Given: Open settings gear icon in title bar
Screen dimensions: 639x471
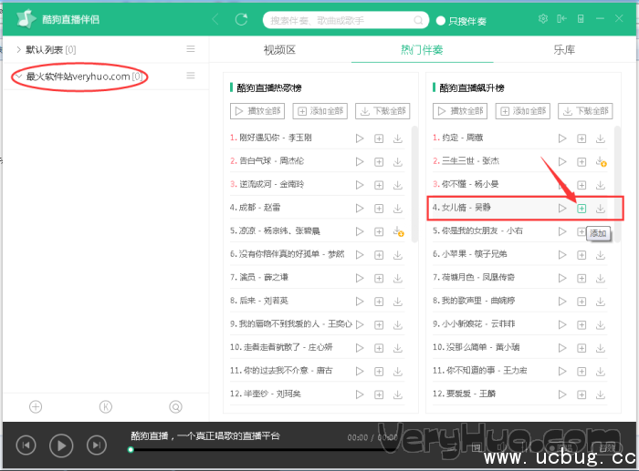Looking at the screenshot, I should click(543, 19).
